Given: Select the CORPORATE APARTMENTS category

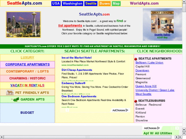Looking at the screenshot, I should pos(28,65).
